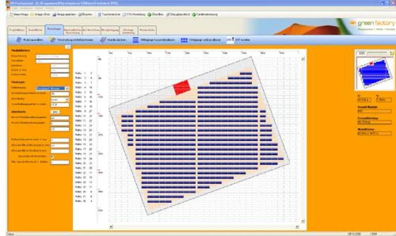Screen dimensions: 396x236
Task: Open the highlighted module selection dropdown
Action: pos(68,88)
